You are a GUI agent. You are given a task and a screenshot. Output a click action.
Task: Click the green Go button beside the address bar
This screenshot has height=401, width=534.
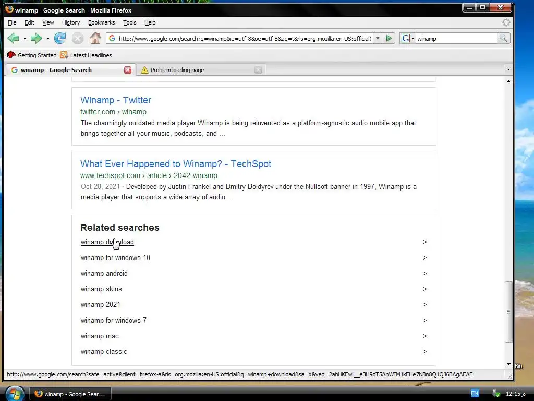[x=389, y=38]
